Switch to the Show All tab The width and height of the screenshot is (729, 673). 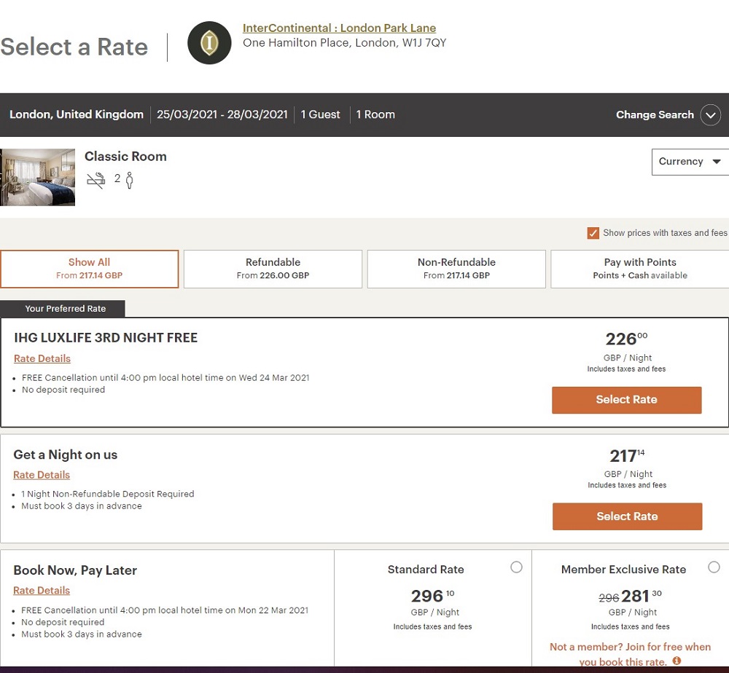89,269
